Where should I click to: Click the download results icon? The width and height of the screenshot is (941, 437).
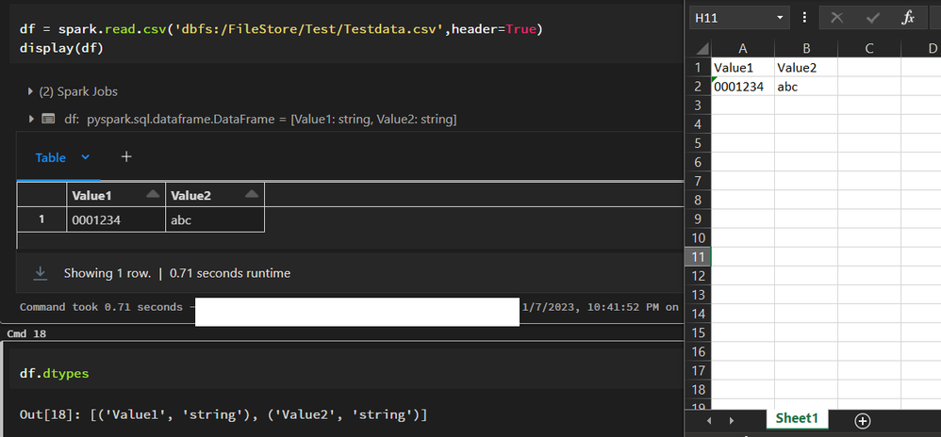coord(41,273)
